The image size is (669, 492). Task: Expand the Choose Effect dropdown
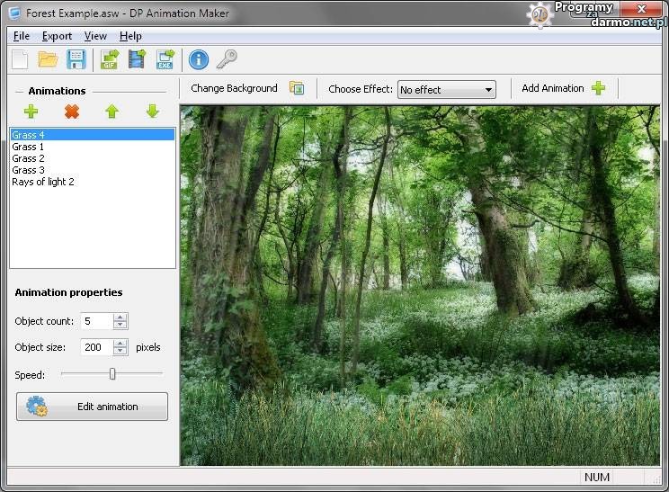coord(489,90)
